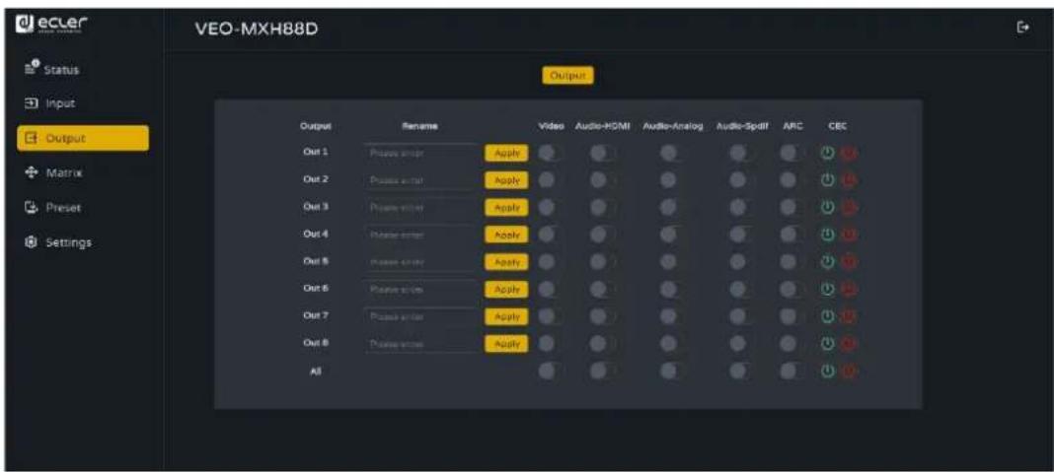This screenshot has height=472, width=1054.
Task: Toggle ARC for All outputs
Action: tap(791, 370)
